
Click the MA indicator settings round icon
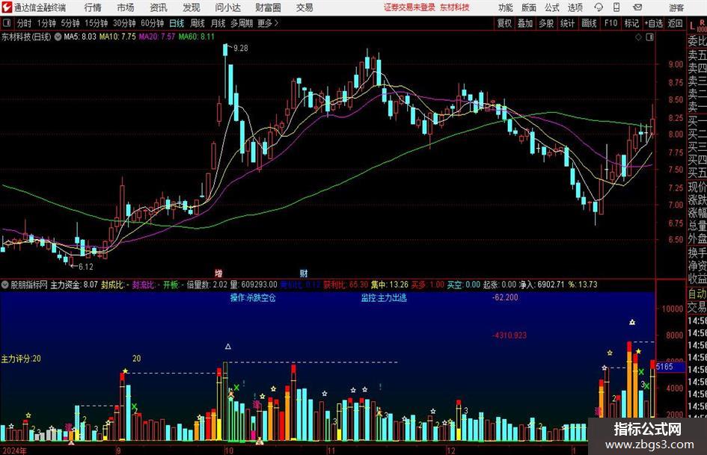tap(58, 37)
